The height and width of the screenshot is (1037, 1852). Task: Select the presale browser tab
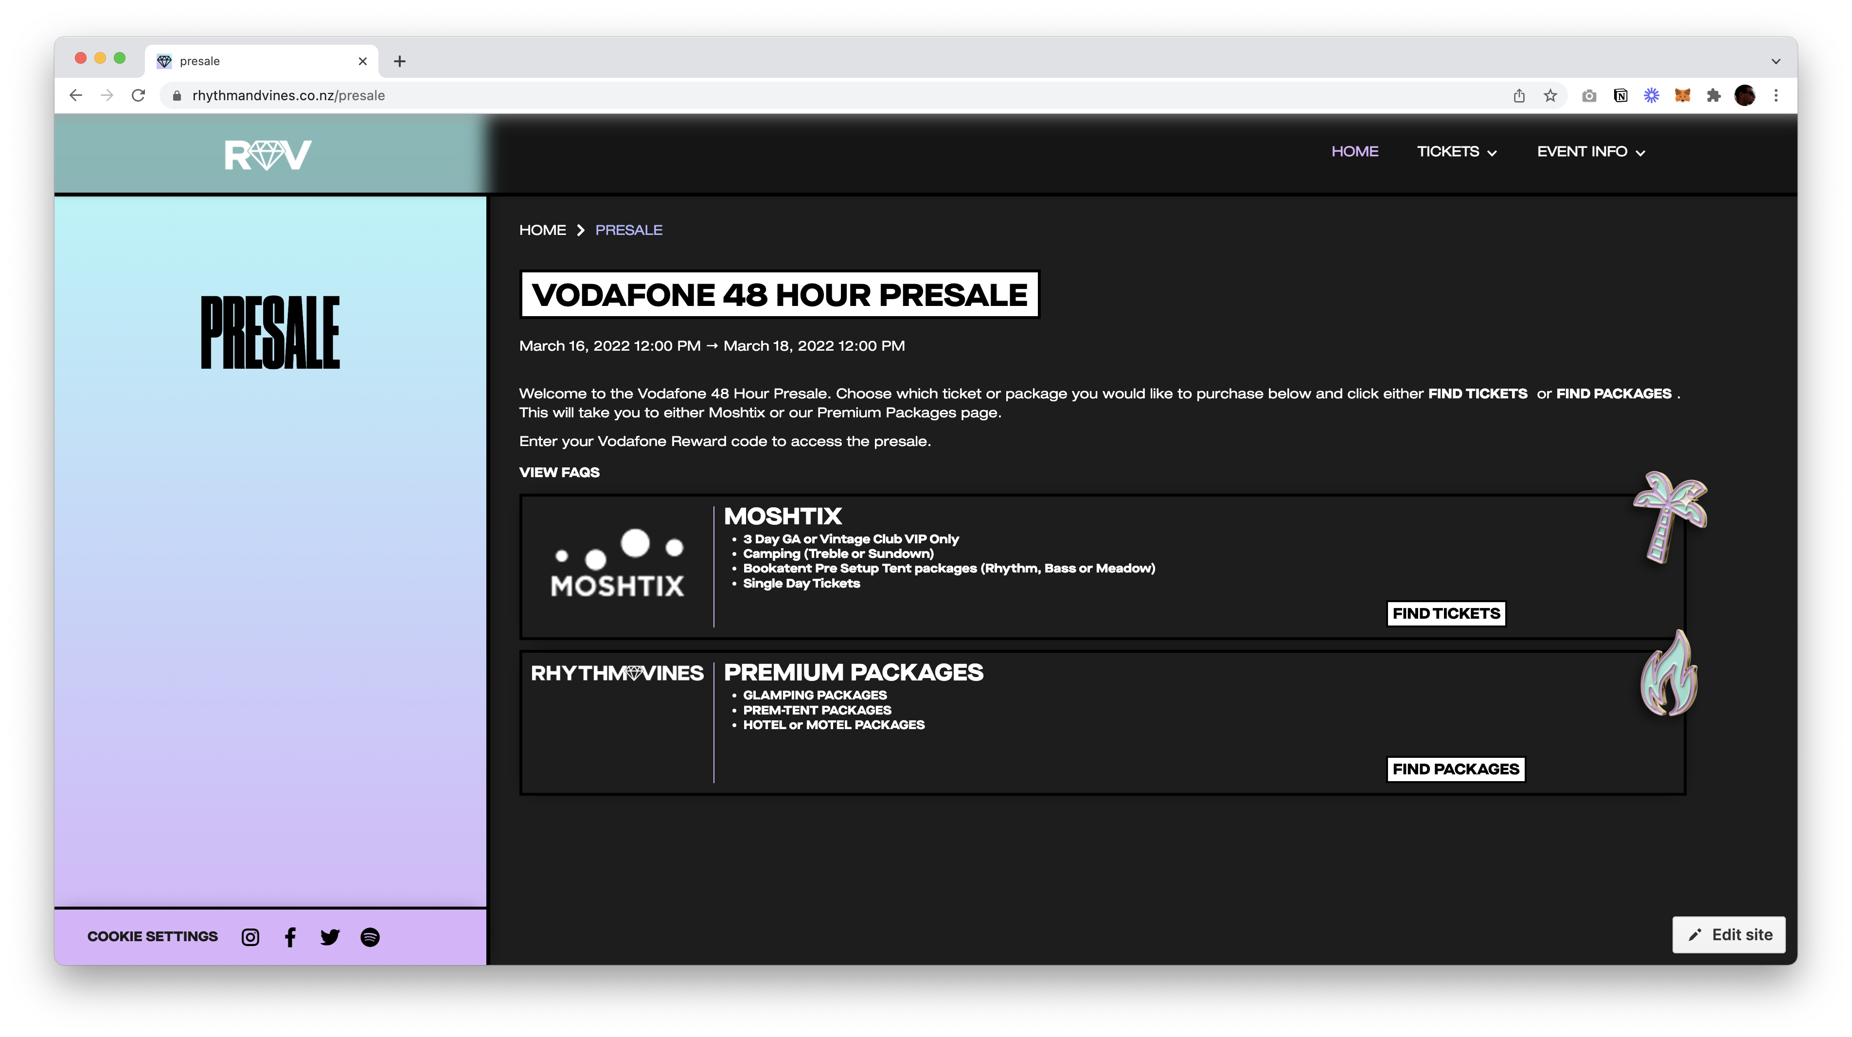[263, 61]
